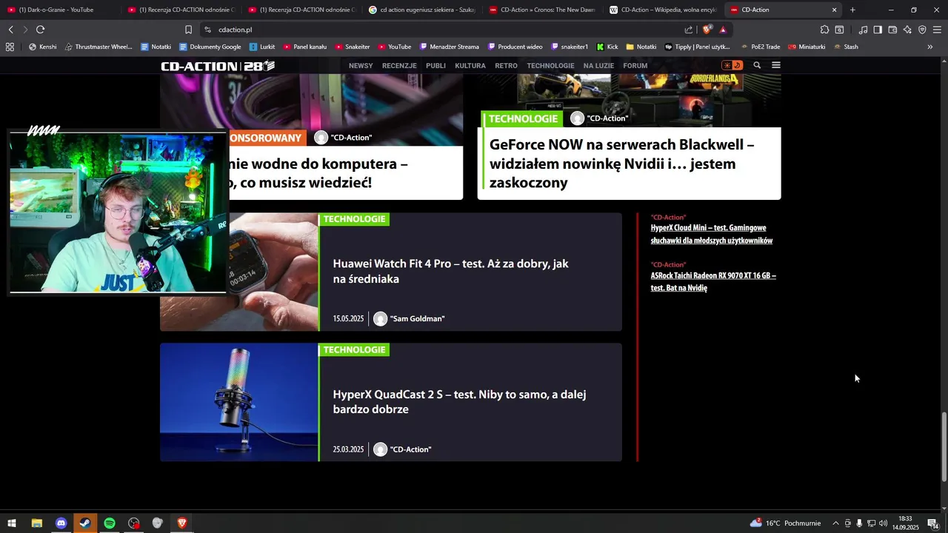The width and height of the screenshot is (948, 533).
Task: Open the NA LUZIE menu item
Action: [x=598, y=65]
